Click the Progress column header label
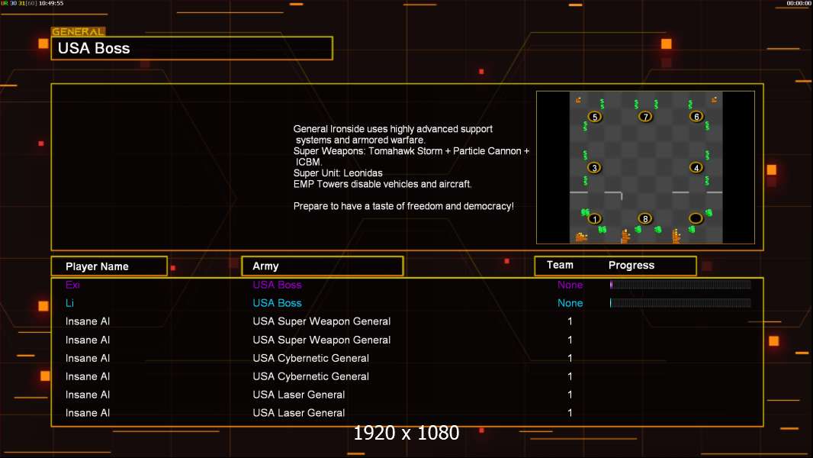 (x=631, y=265)
